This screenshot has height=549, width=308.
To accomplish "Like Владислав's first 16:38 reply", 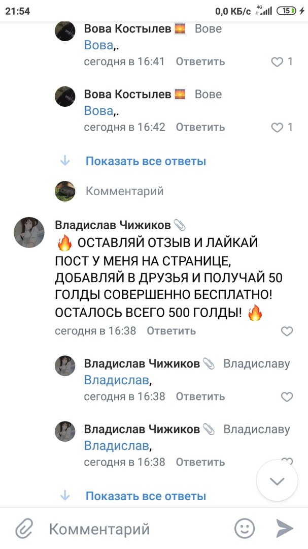I will tap(287, 396).
